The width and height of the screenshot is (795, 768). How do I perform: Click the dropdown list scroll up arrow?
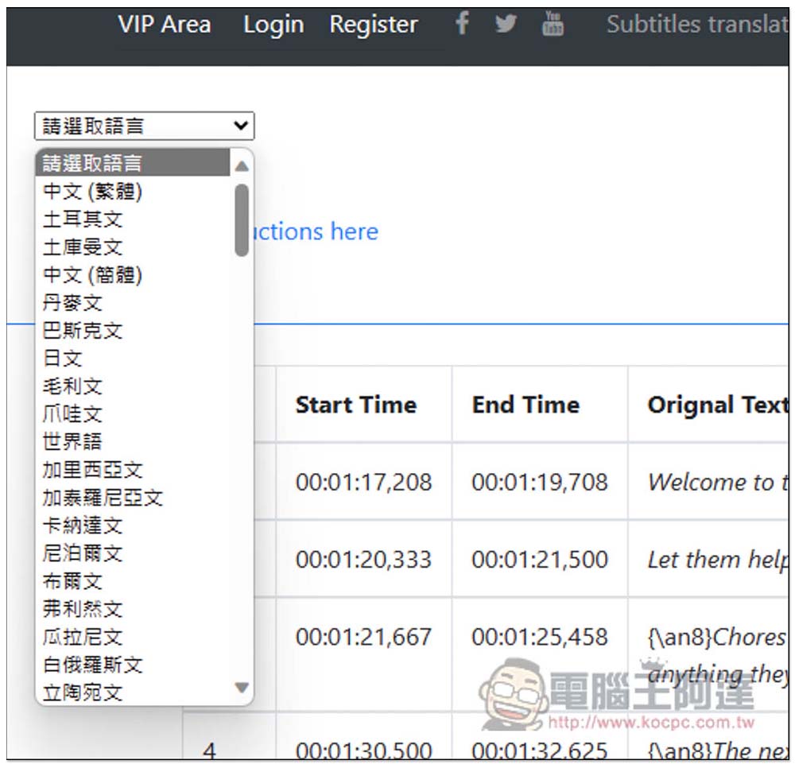pyautogui.click(x=242, y=166)
